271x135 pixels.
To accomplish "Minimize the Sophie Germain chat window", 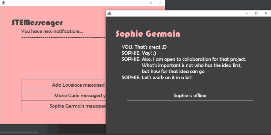I will pyautogui.click(x=247, y=13).
